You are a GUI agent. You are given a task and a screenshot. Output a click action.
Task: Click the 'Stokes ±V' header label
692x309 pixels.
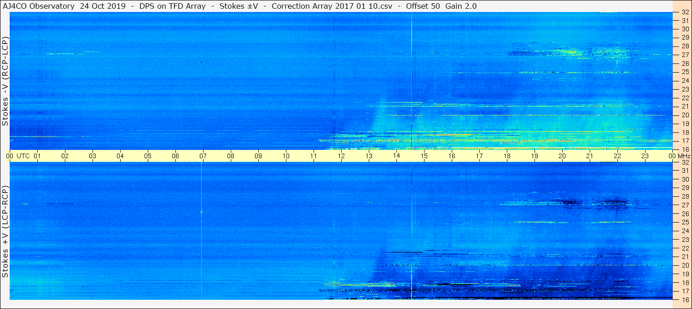[x=238, y=6]
